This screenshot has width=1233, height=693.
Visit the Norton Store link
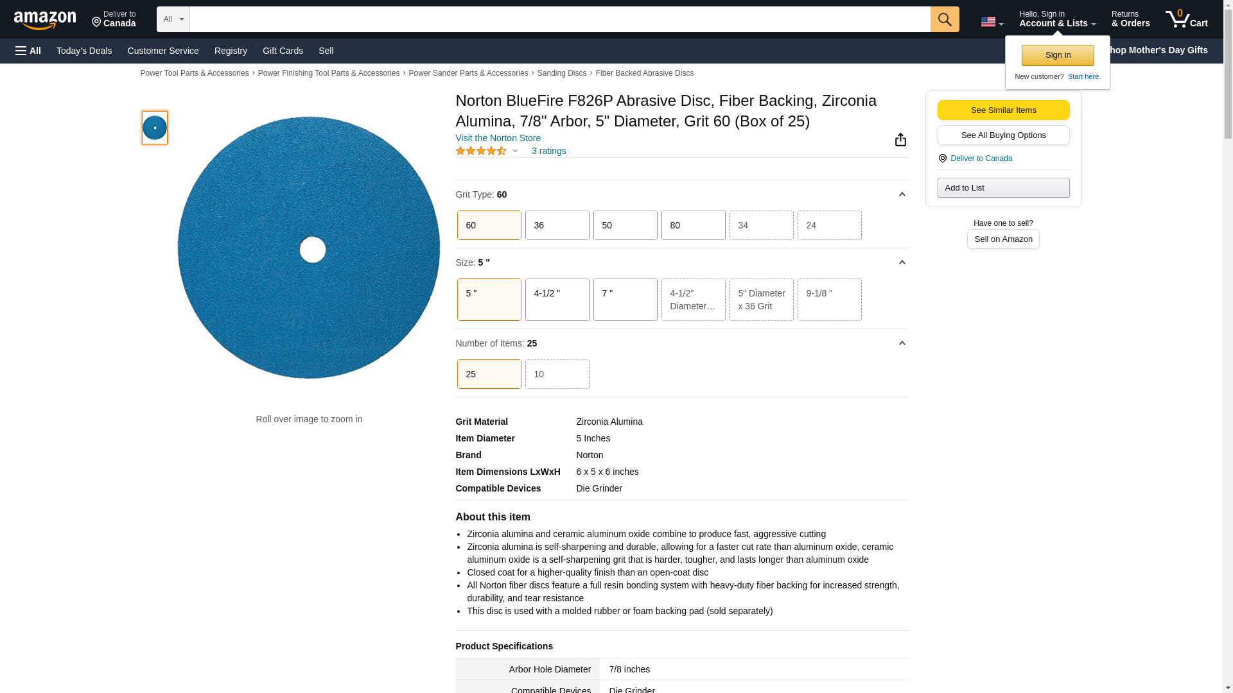tap(498, 138)
